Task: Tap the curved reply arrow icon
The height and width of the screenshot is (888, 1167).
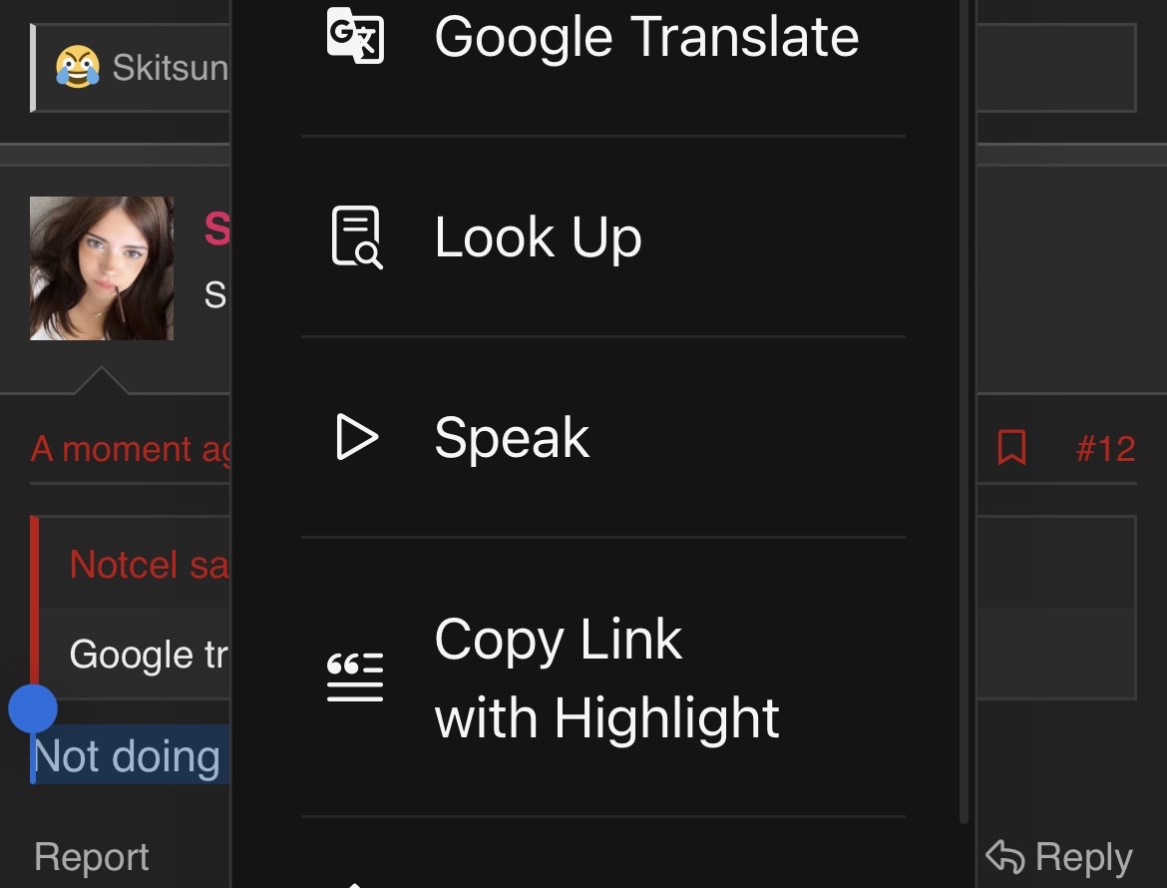Action: pyautogui.click(x=1004, y=856)
